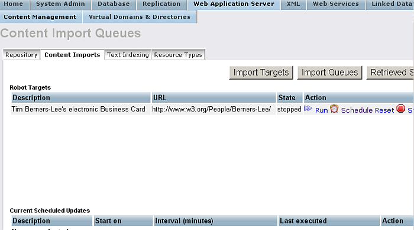
Task: Click the Run arrow icon
Action: pyautogui.click(x=308, y=109)
